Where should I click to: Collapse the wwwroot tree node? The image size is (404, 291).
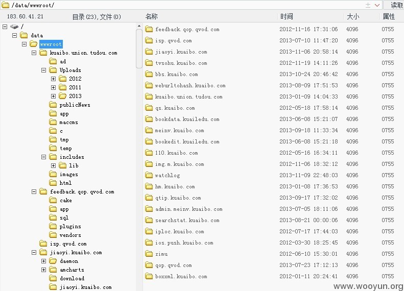tap(24, 44)
